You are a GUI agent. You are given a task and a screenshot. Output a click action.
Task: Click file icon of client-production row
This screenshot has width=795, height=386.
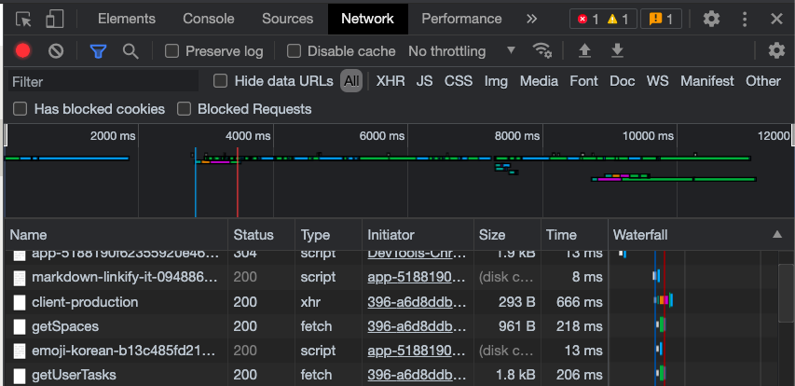(20, 302)
